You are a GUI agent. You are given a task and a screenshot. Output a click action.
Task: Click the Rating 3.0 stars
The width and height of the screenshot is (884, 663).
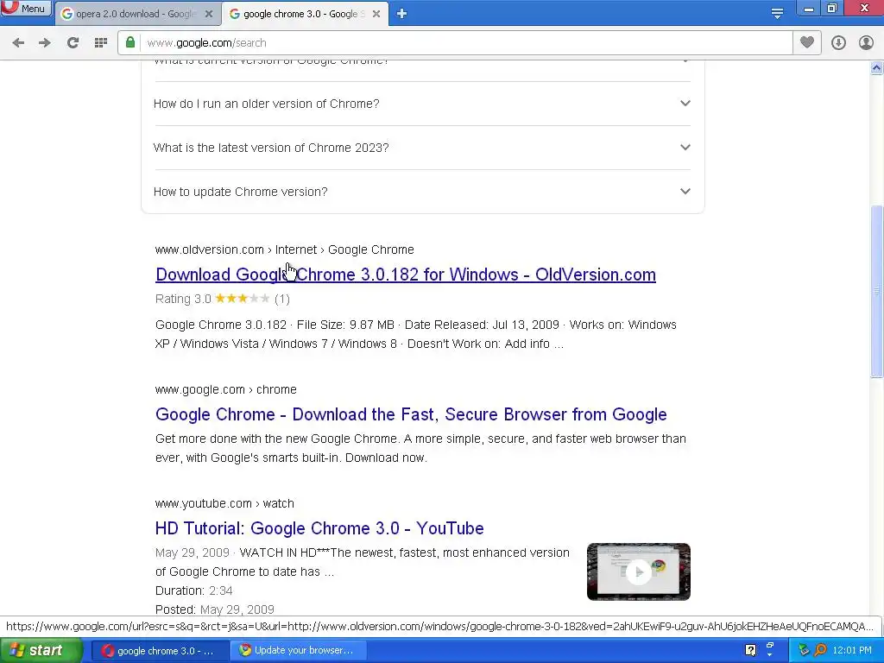pyautogui.click(x=243, y=299)
